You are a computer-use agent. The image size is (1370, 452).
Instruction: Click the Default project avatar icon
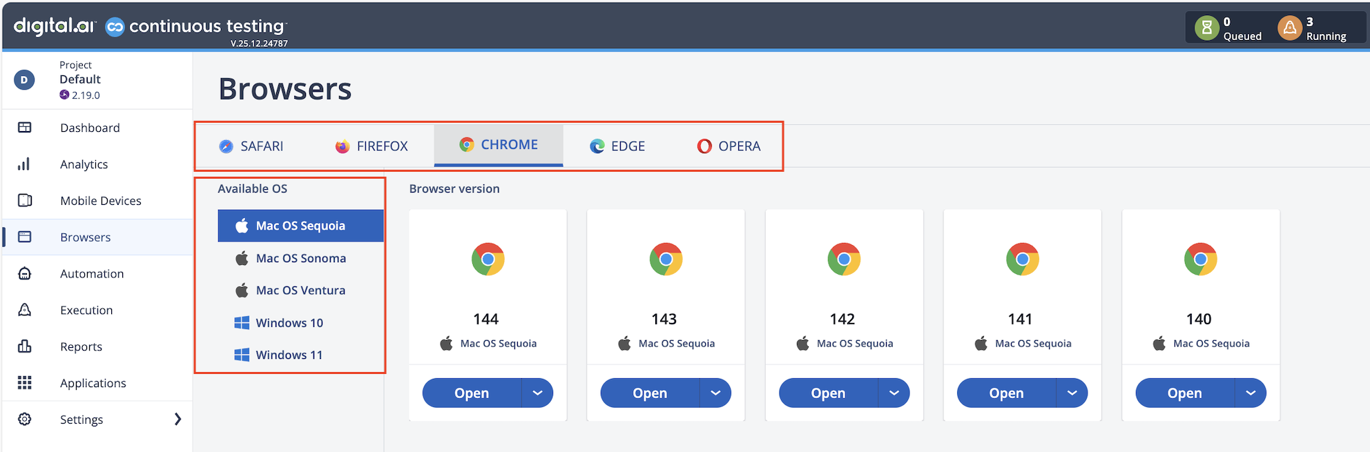tap(25, 80)
